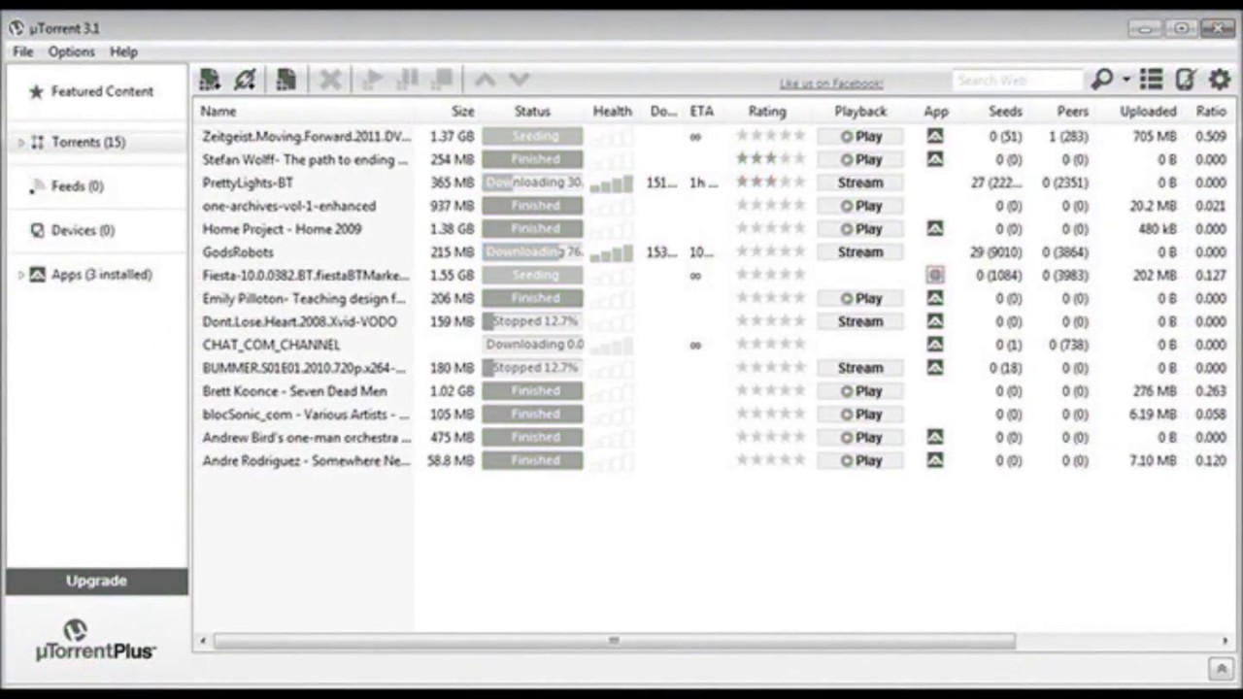Click Dont.Lose.Heart Stopped 12.7% progress bar

[x=533, y=321]
